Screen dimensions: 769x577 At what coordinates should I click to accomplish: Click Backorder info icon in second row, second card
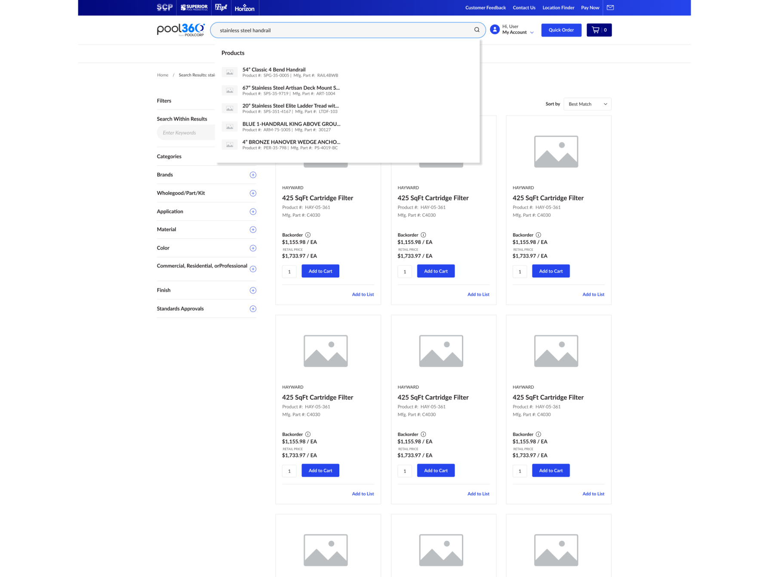[x=423, y=434]
